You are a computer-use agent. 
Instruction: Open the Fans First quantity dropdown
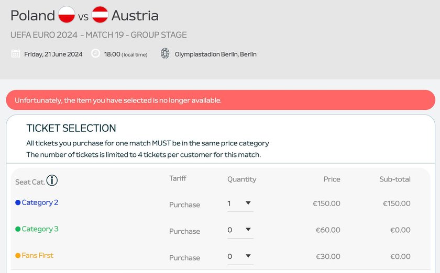(x=240, y=257)
